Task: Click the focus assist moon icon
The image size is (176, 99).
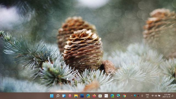Action: [172, 96]
